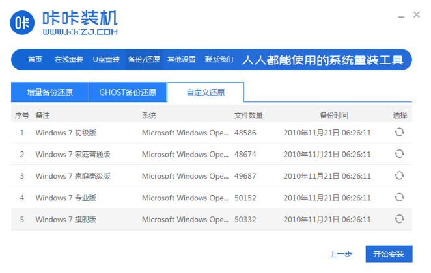The height and width of the screenshot is (273, 431).
Task: Open 联系我们 menu item
Action: click(219, 60)
